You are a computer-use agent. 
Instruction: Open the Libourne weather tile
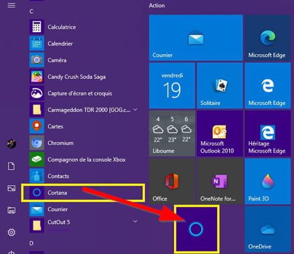pos(172,134)
